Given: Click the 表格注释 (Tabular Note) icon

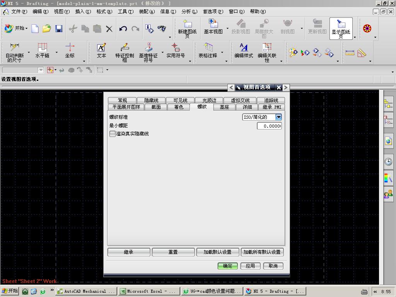Looking at the screenshot, I should (x=209, y=52).
